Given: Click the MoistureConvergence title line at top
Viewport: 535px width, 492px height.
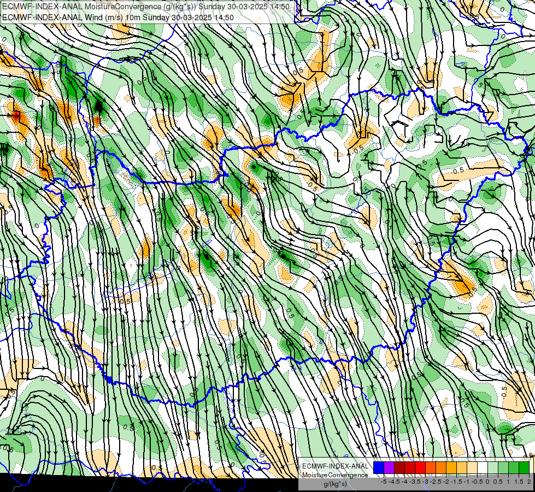Looking at the screenshot, I should [146, 7].
